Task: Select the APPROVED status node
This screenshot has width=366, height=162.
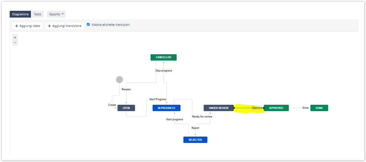Action: pos(276,108)
